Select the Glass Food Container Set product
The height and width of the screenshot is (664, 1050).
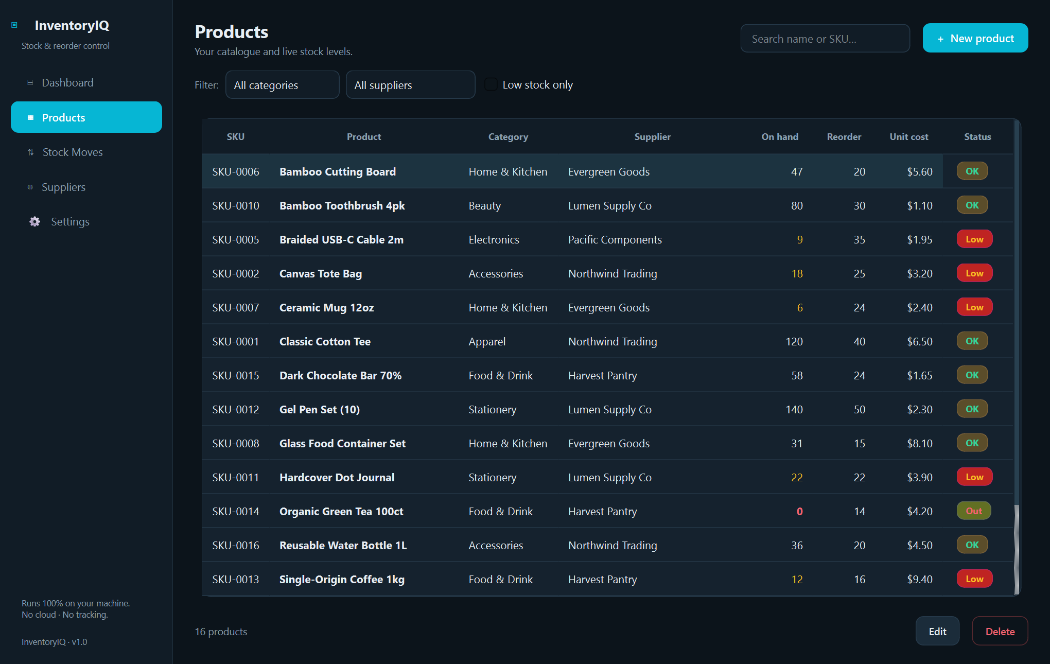click(342, 444)
